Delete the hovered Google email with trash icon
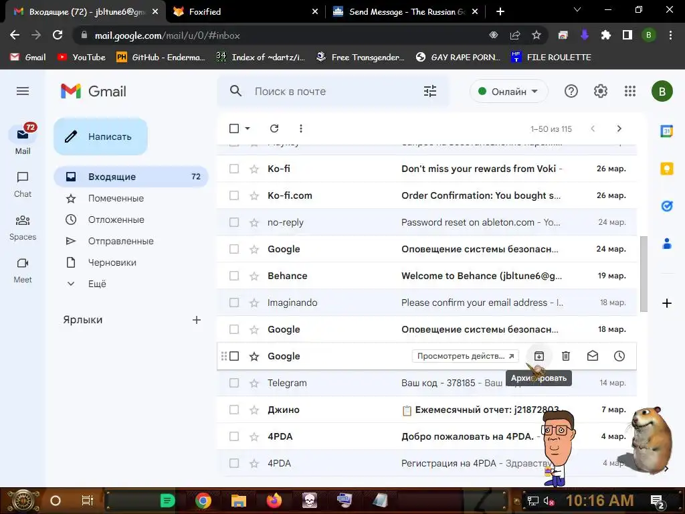Viewport: 685px width, 514px height. pyautogui.click(x=566, y=356)
